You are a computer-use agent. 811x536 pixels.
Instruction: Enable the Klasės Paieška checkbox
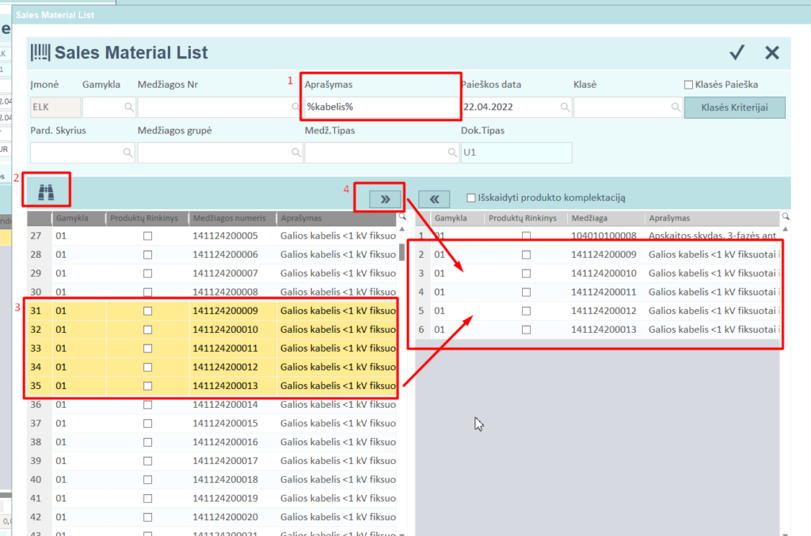pos(688,85)
